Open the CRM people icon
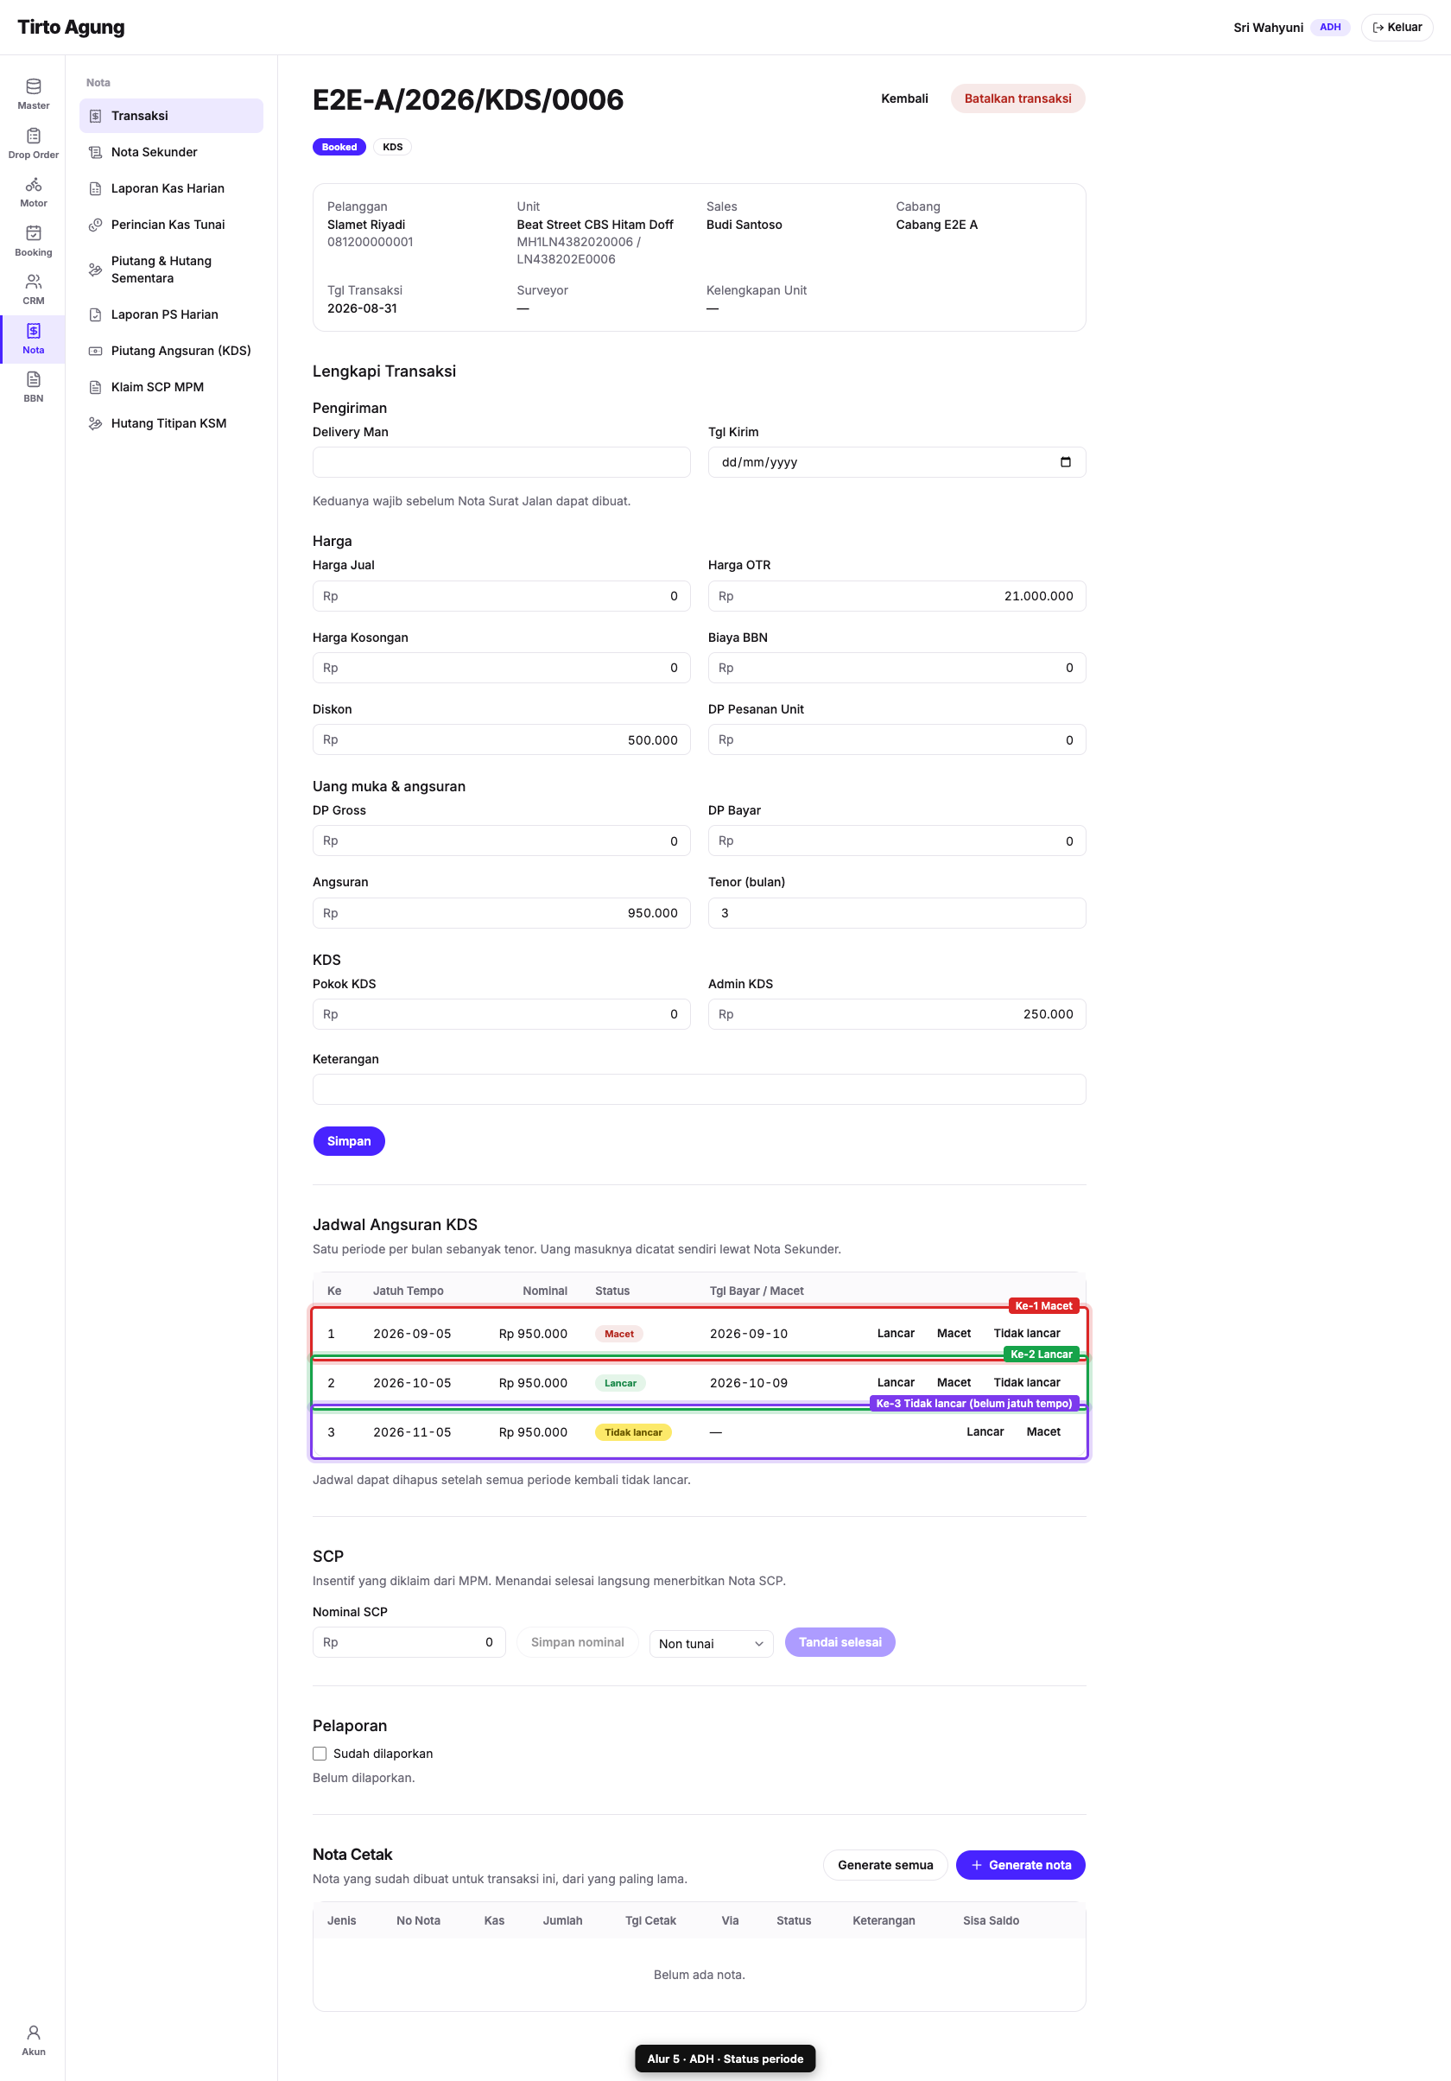Viewport: 1451px width, 2081px height. coord(34,282)
